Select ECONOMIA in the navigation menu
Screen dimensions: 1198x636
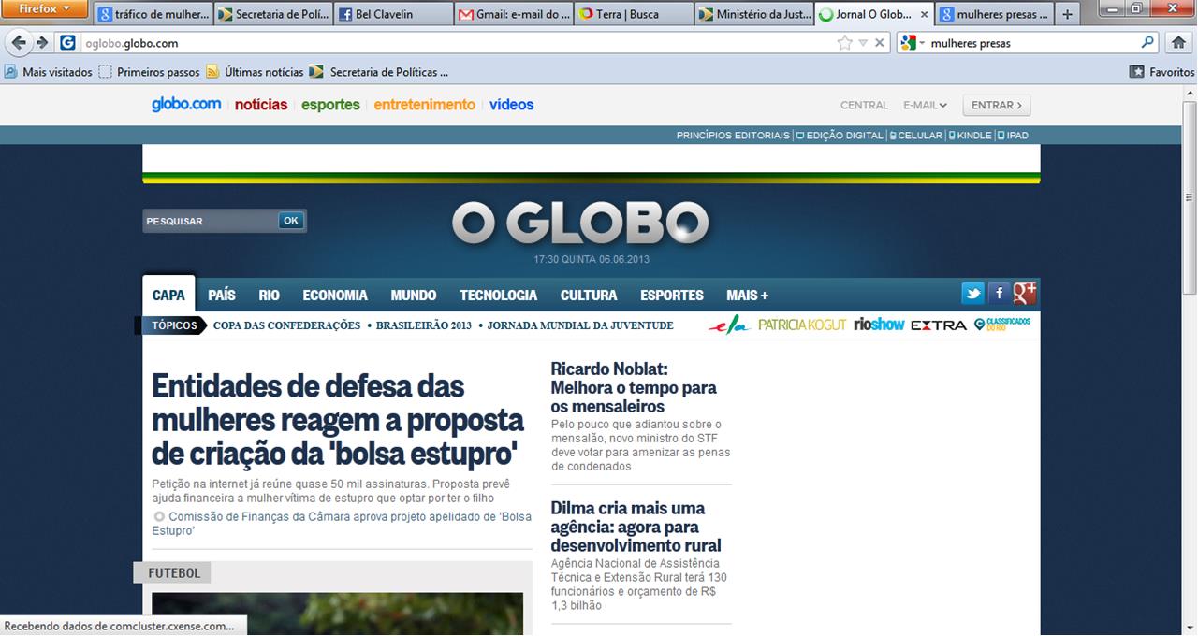pyautogui.click(x=335, y=295)
